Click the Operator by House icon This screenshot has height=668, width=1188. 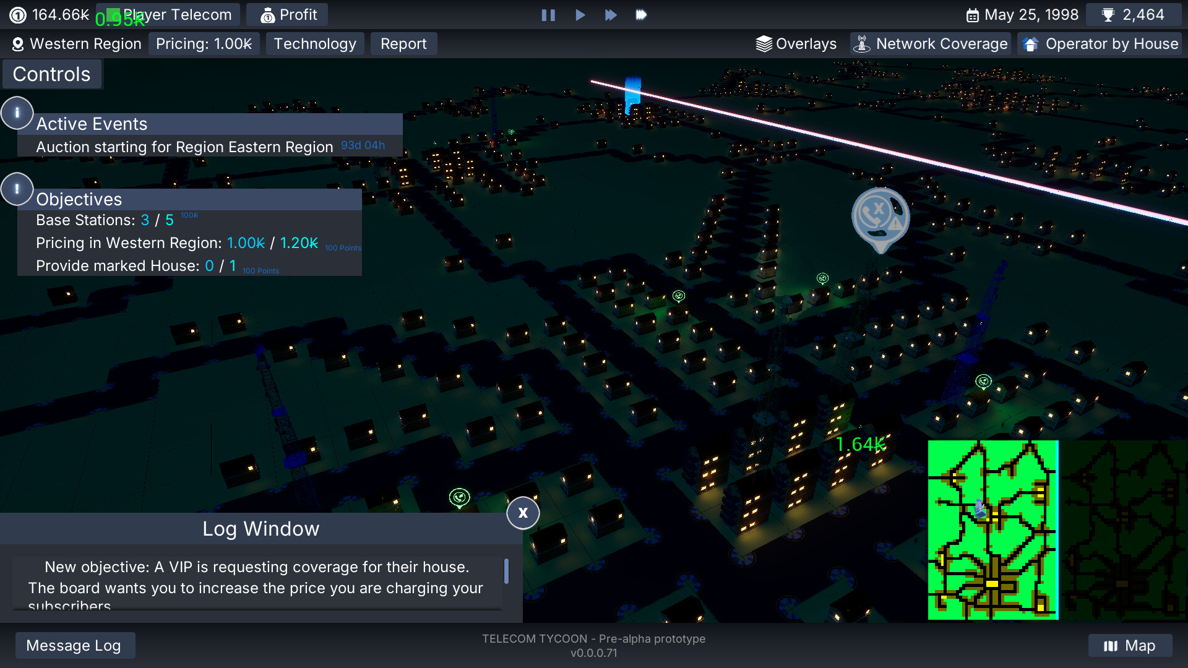coord(1030,44)
